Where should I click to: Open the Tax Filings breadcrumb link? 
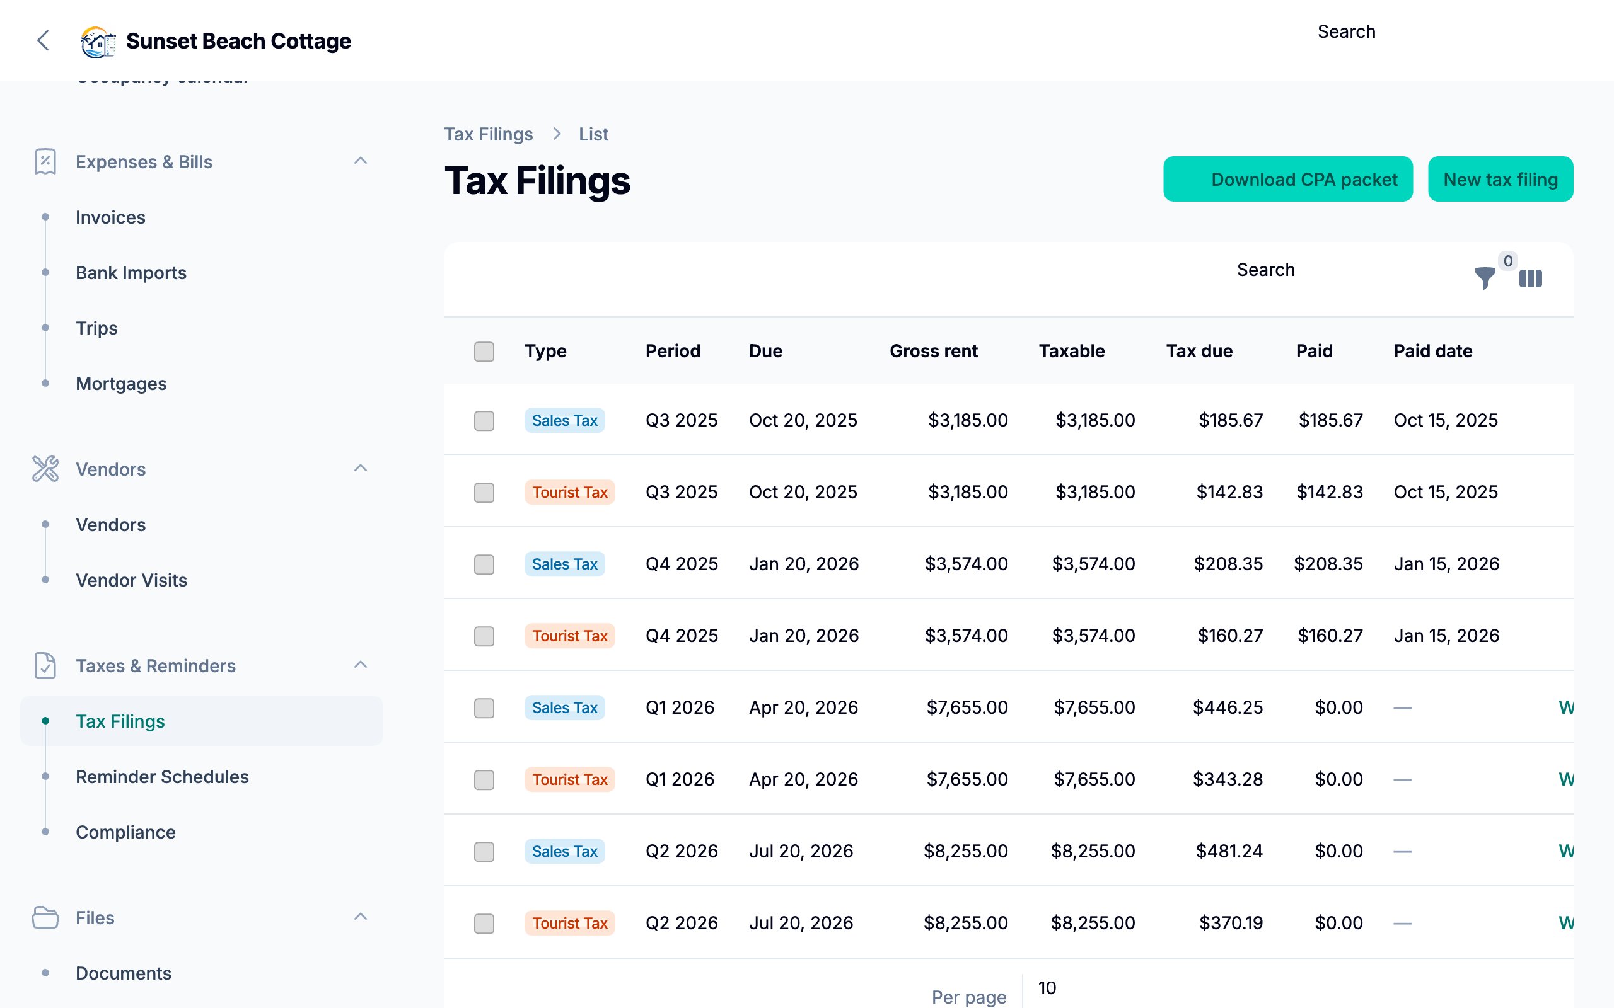(x=489, y=134)
